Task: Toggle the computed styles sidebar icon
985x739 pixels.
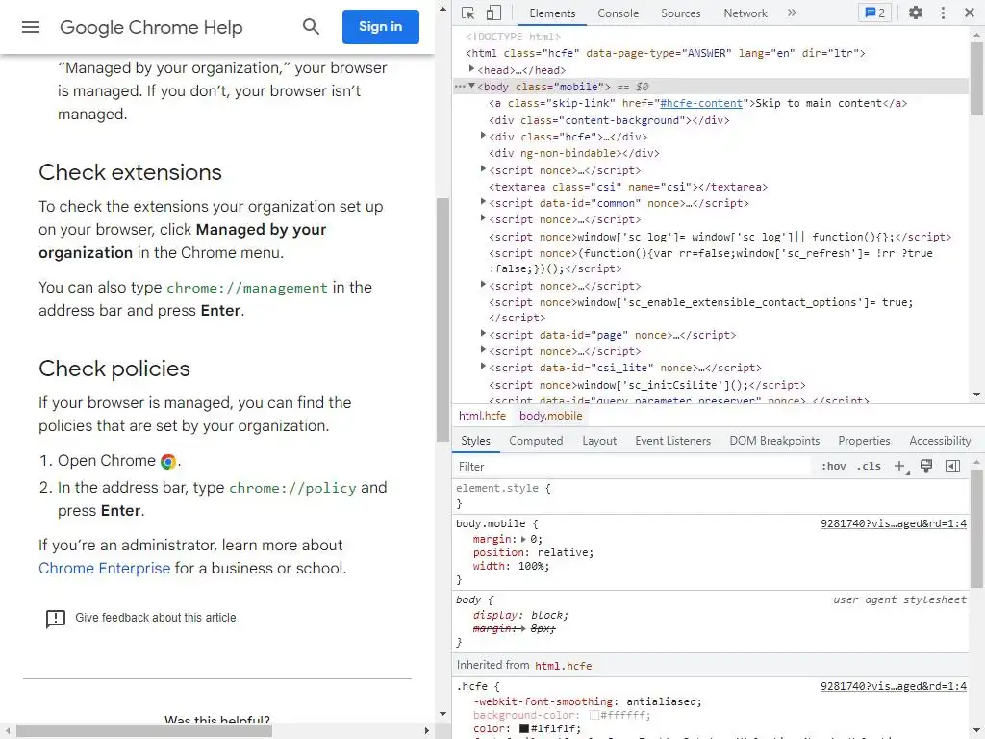Action: (x=952, y=467)
